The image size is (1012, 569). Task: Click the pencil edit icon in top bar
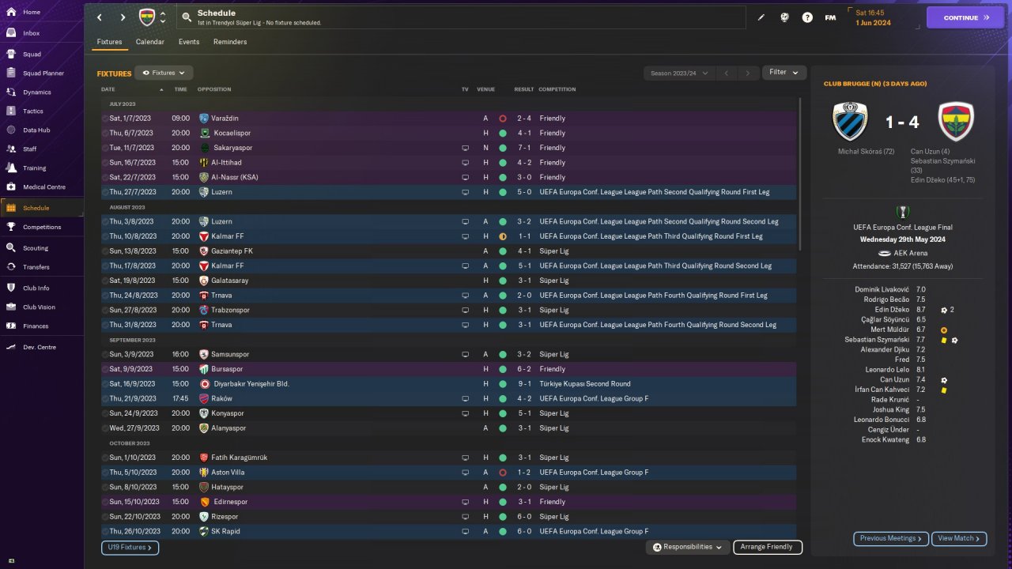(x=761, y=17)
